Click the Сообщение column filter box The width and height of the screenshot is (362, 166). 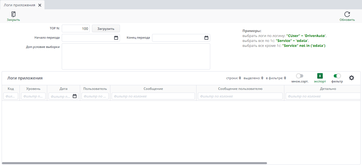click(x=153, y=96)
